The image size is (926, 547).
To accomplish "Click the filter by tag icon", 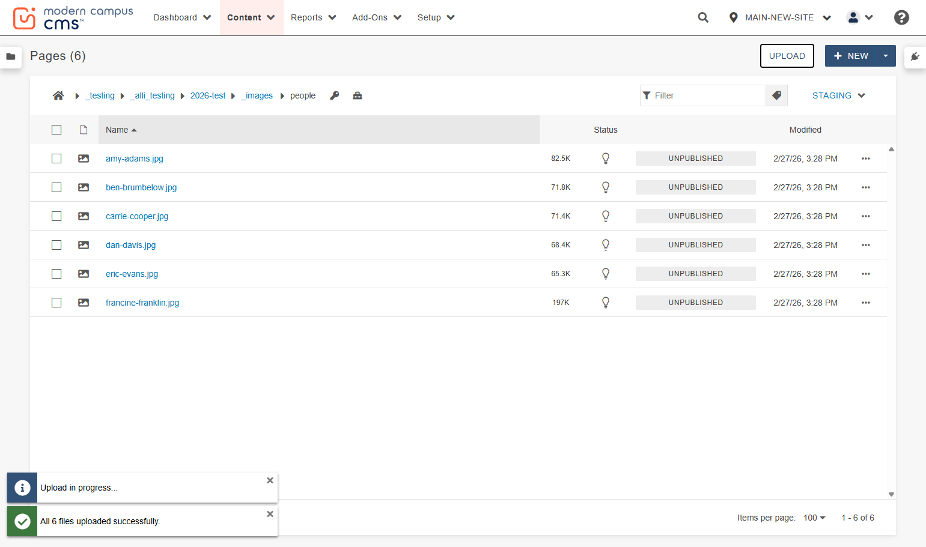I will (776, 95).
